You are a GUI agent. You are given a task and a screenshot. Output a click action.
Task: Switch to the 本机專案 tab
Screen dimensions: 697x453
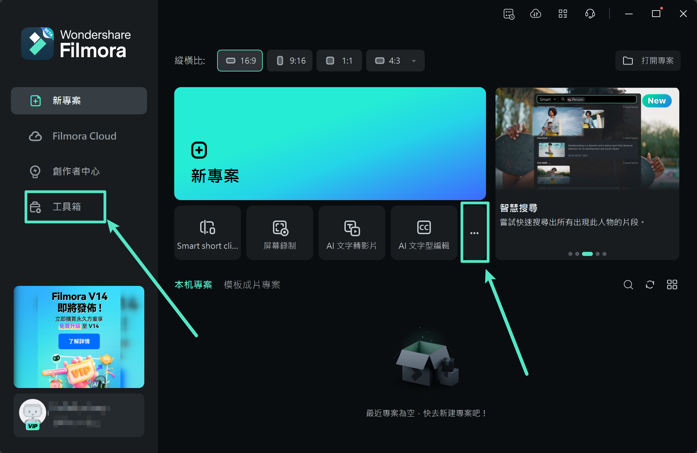click(x=193, y=285)
